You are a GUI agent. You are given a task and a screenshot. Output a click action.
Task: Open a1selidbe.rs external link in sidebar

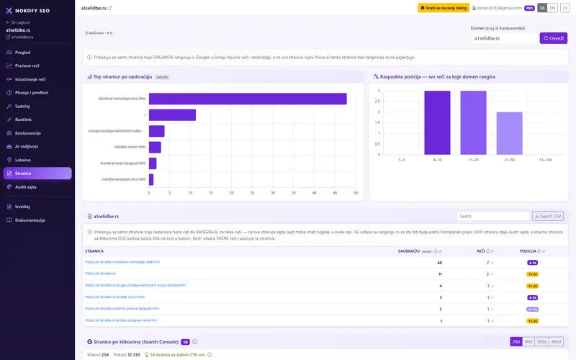[x=19, y=37]
